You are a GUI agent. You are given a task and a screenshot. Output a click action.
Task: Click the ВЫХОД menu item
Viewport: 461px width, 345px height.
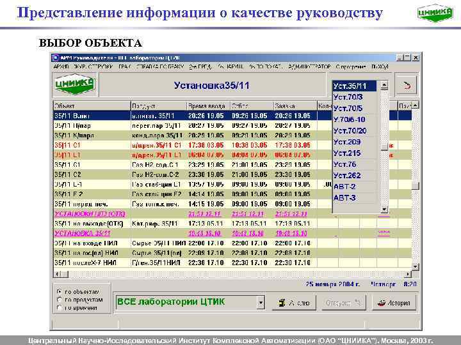click(380, 67)
